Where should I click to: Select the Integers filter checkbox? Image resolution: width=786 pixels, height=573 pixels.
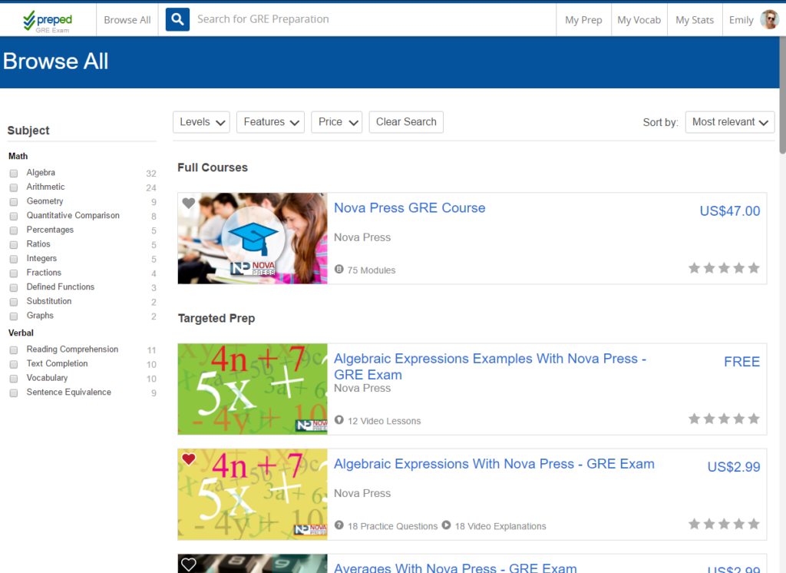[x=14, y=259]
